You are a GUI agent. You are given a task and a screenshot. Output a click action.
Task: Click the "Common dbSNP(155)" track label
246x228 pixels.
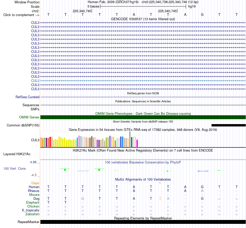(x=23, y=125)
